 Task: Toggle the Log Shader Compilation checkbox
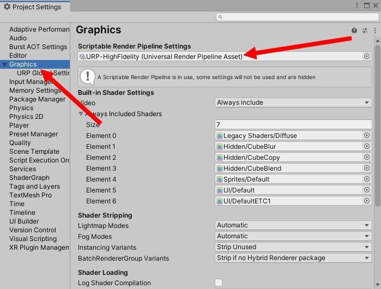[x=219, y=282]
